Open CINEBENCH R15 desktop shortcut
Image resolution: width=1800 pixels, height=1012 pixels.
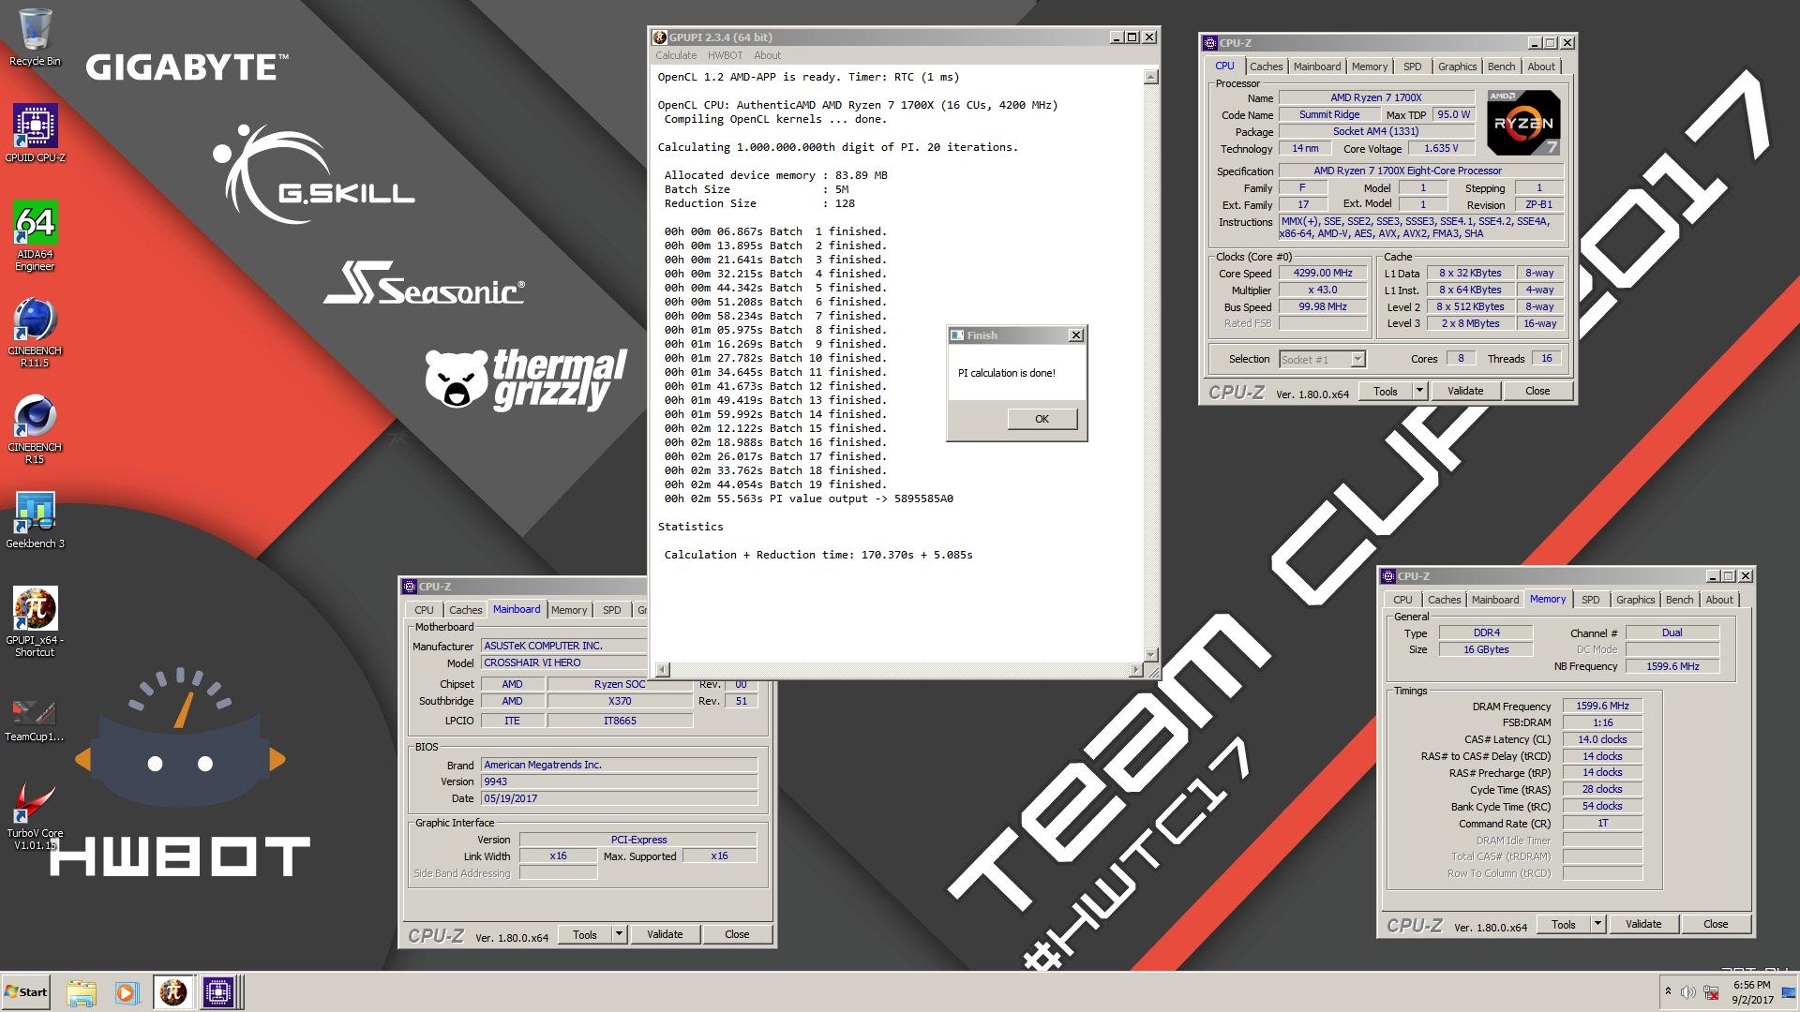[35, 429]
